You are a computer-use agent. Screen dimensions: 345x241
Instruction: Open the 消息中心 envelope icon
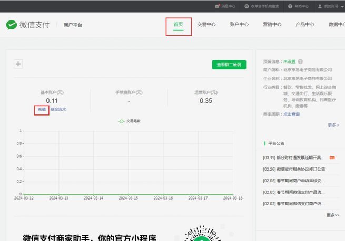(x=218, y=6)
